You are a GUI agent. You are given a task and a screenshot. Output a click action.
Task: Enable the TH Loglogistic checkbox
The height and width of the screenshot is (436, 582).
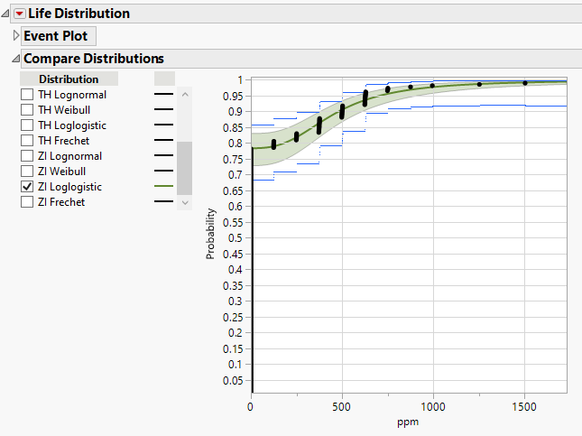click(x=28, y=125)
